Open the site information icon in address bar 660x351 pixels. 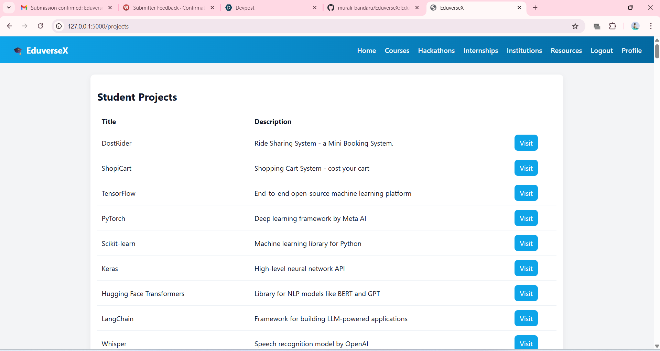pos(59,26)
